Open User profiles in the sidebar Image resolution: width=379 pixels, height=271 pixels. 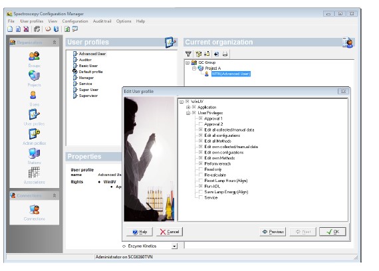click(34, 118)
